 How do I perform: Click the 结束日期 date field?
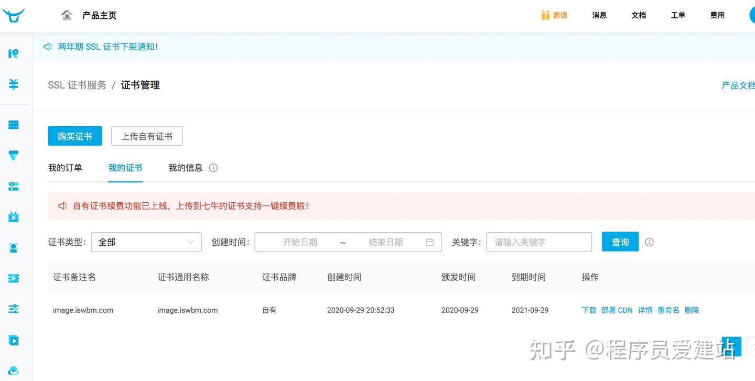[x=386, y=242]
